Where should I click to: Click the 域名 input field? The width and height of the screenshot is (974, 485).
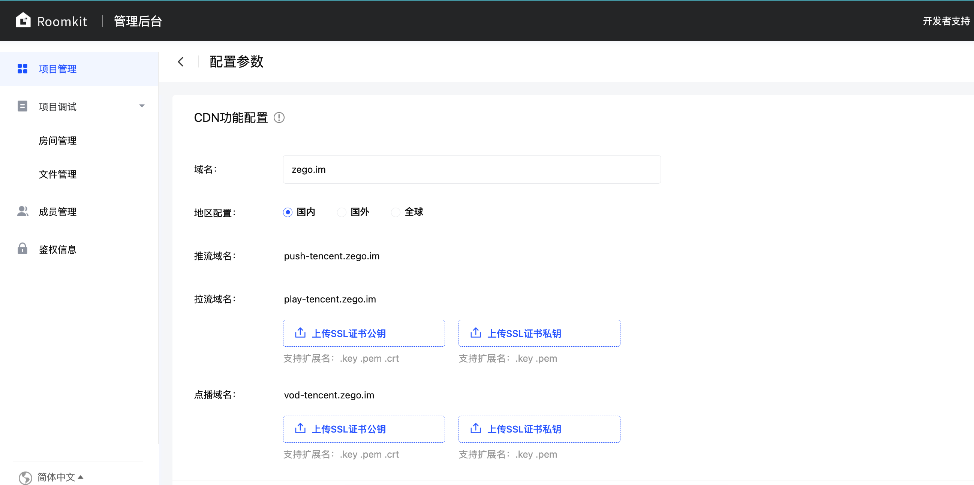coord(472,169)
